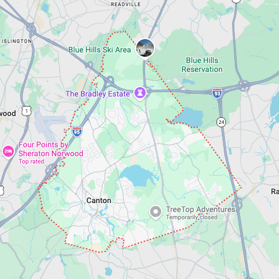Click the Blue Hills Reservation park label

point(202,65)
